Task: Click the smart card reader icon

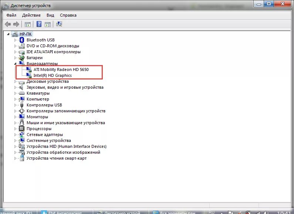Action: tap(22, 158)
